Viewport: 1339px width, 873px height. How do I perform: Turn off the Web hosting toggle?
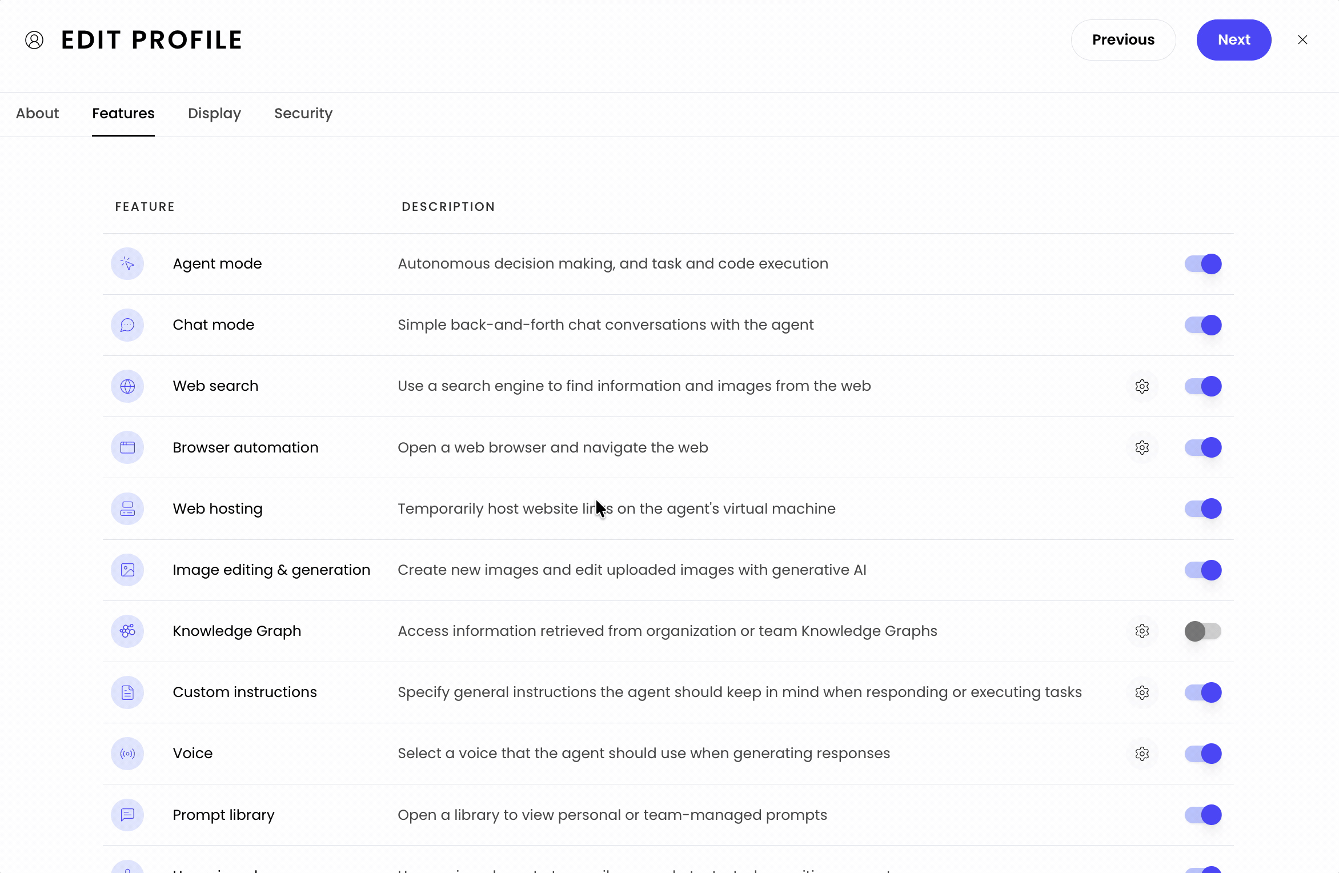point(1203,508)
